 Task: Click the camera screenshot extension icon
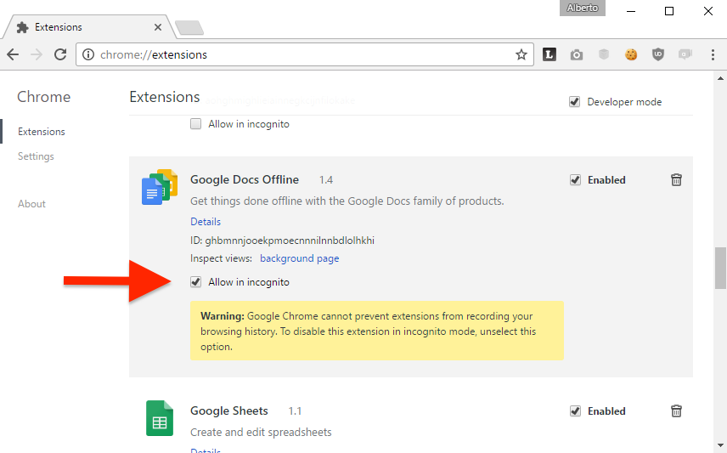577,54
